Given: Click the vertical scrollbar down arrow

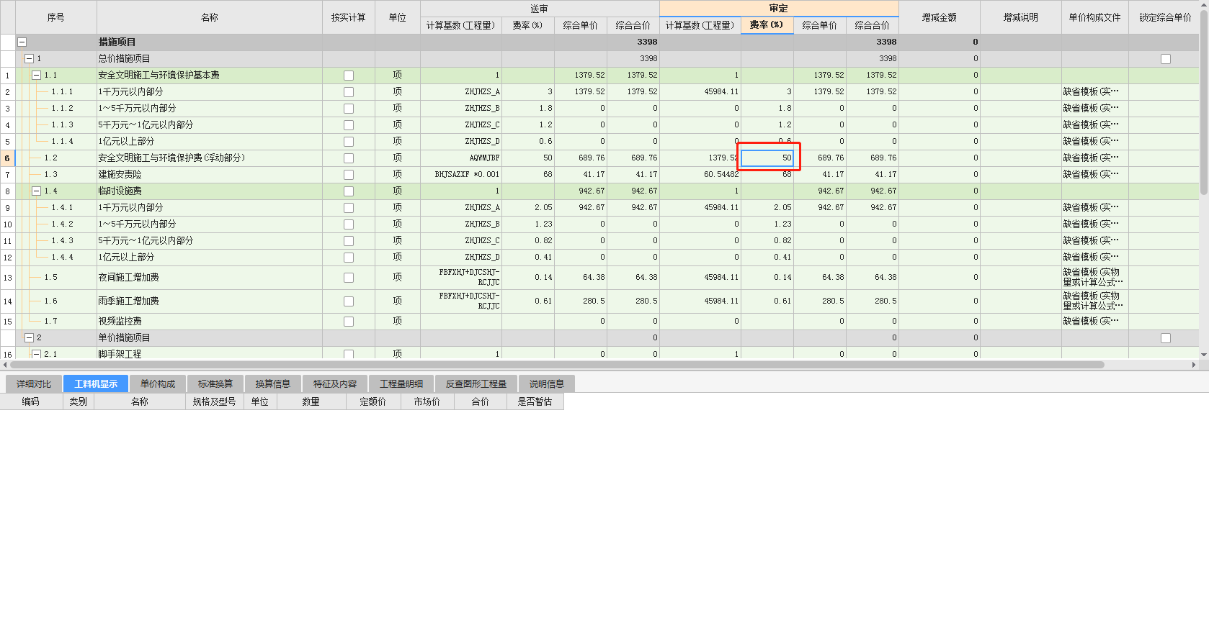Looking at the screenshot, I should (x=1204, y=355).
